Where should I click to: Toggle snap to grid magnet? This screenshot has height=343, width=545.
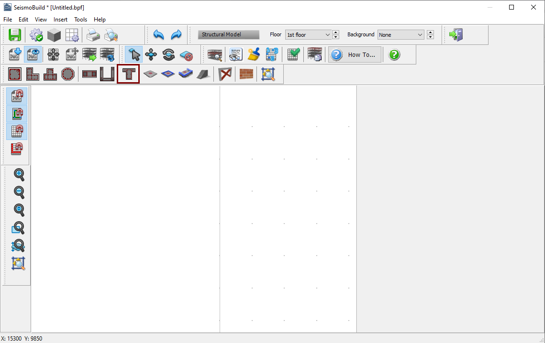[x=17, y=131]
